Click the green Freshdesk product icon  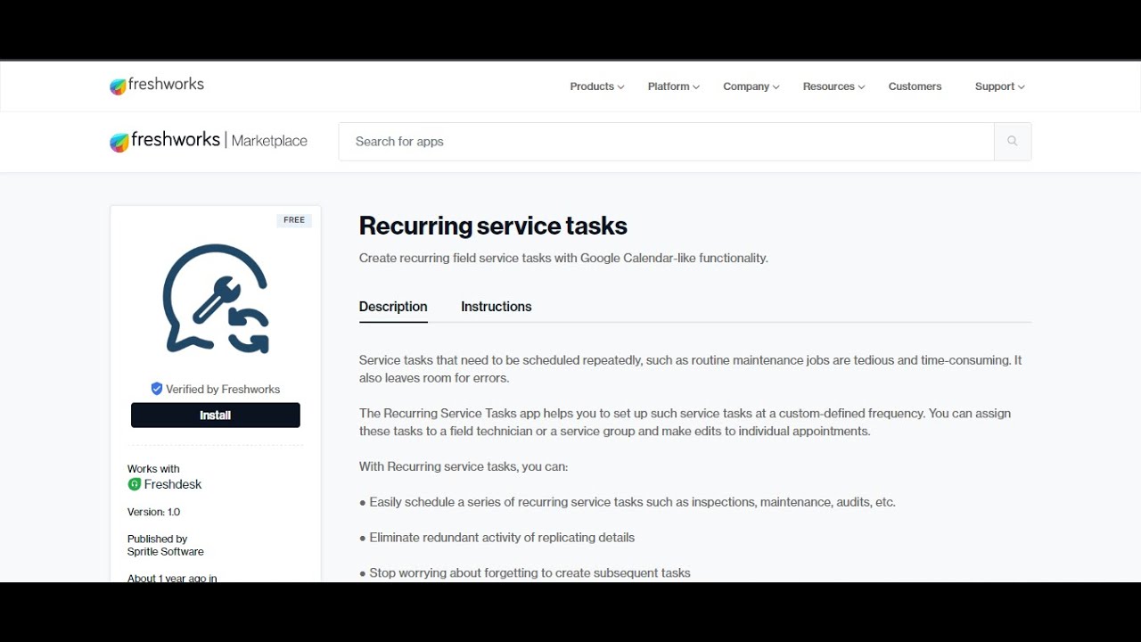click(135, 484)
